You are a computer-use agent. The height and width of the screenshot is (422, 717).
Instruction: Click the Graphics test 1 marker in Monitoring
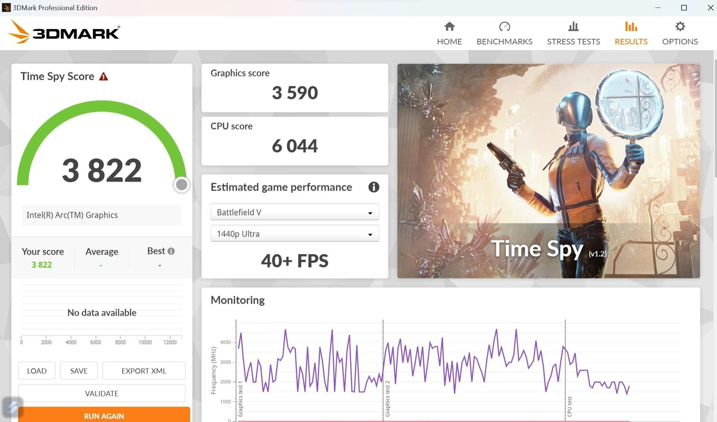[240, 399]
